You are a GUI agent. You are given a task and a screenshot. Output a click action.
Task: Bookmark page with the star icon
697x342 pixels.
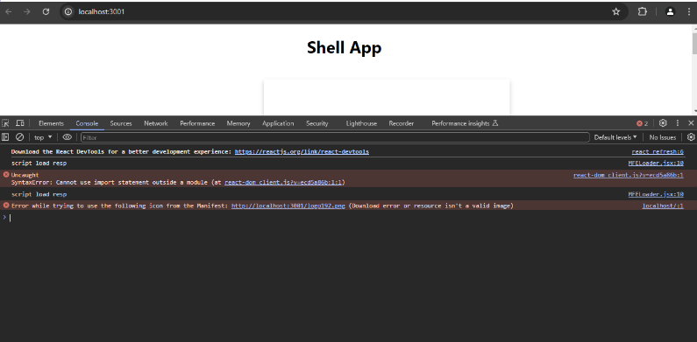[x=615, y=12]
